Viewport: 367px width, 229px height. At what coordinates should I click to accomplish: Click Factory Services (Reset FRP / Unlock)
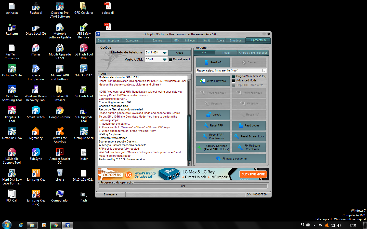click(x=213, y=148)
